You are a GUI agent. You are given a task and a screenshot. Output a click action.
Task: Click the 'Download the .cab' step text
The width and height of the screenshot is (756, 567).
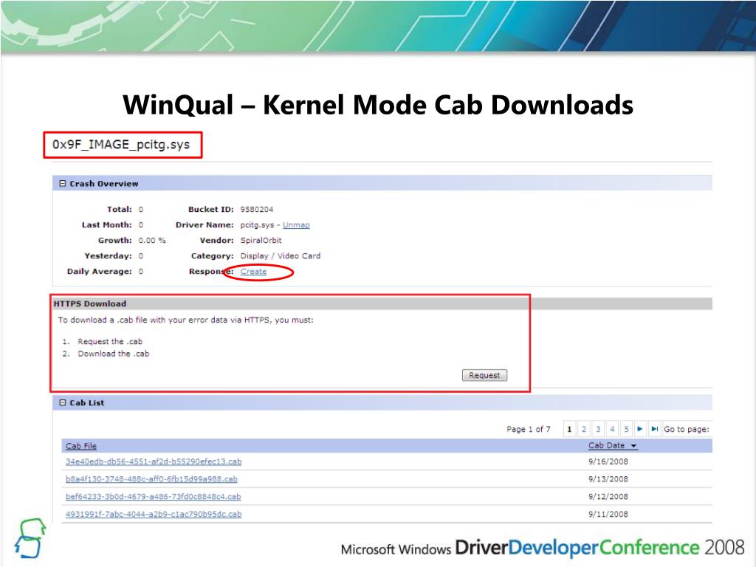[113, 354]
